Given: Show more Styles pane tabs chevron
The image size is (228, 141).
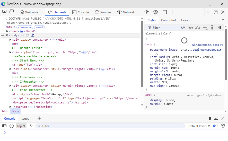Looking at the screenshot, I should pos(223,20).
